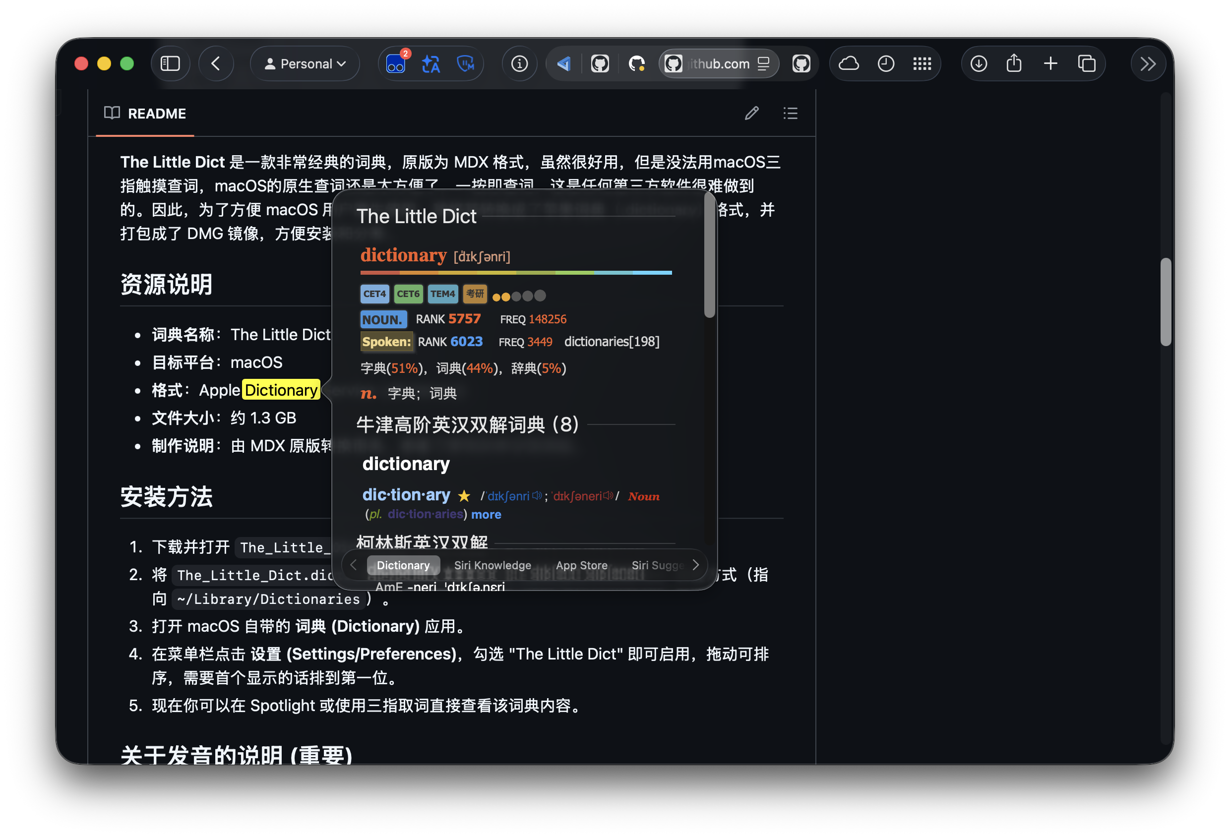Image resolution: width=1230 pixels, height=838 pixels.
Task: Click RANK 5757 value
Action: click(464, 319)
